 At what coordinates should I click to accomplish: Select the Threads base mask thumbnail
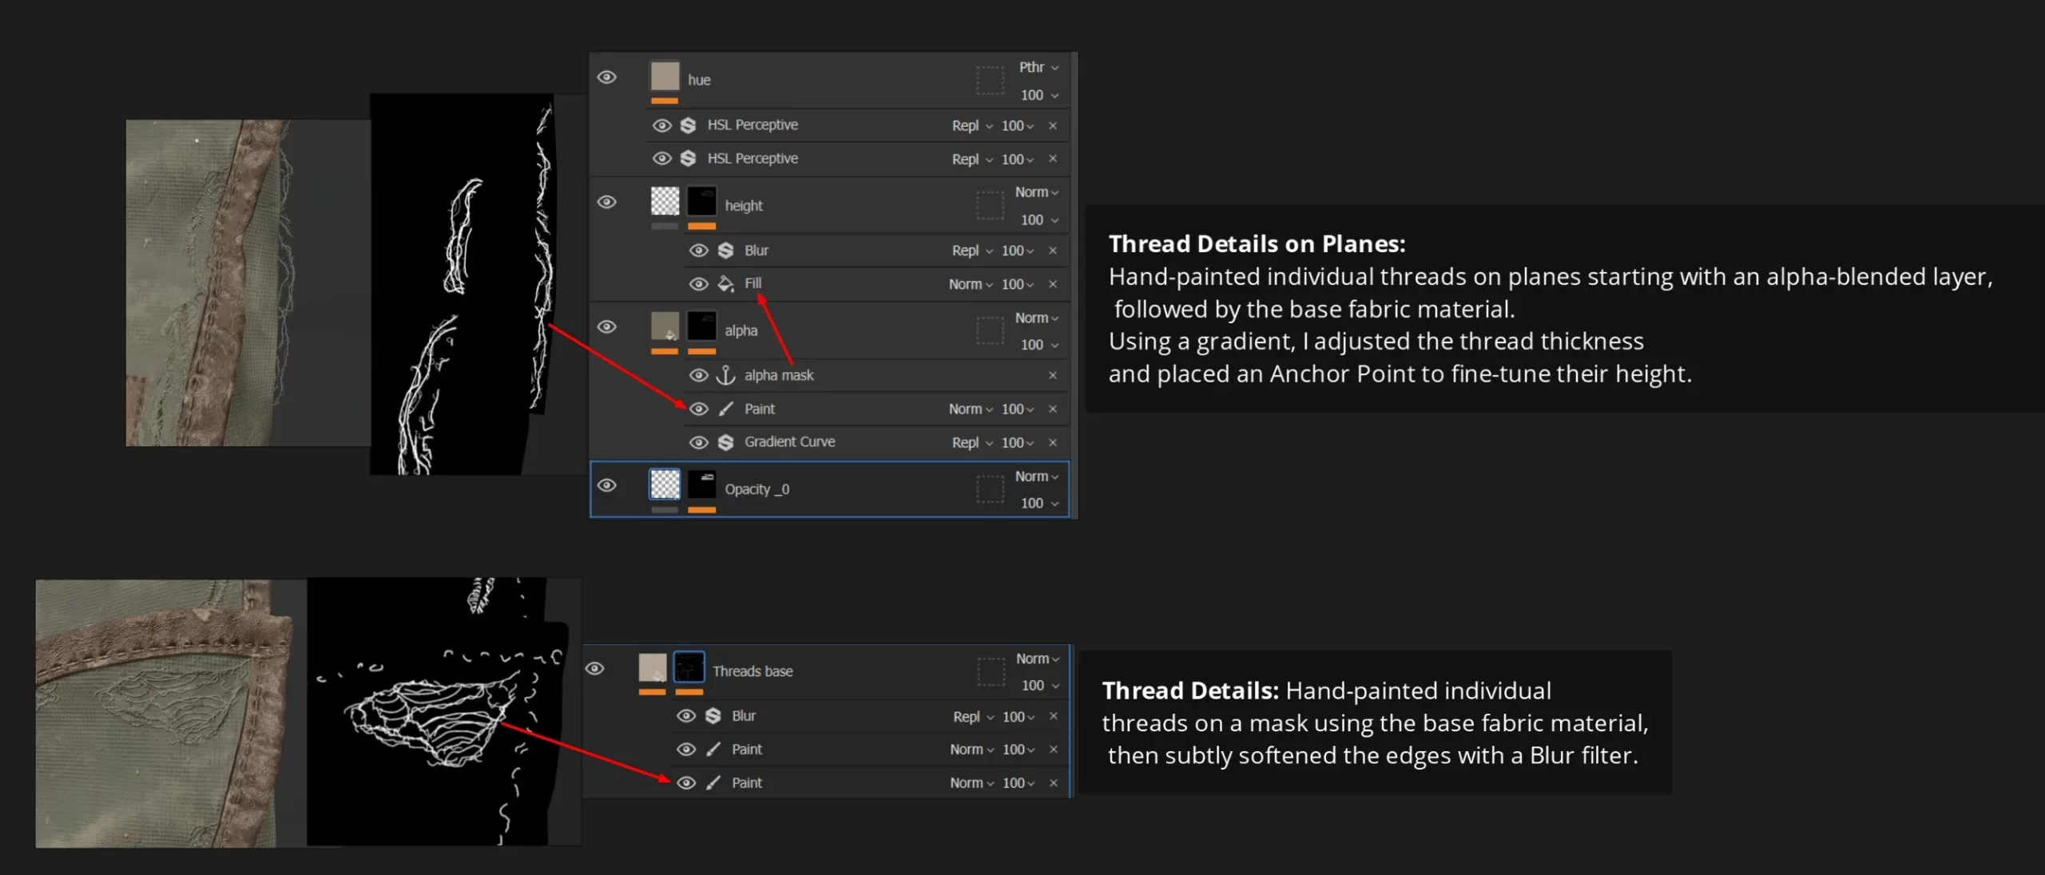pyautogui.click(x=689, y=667)
